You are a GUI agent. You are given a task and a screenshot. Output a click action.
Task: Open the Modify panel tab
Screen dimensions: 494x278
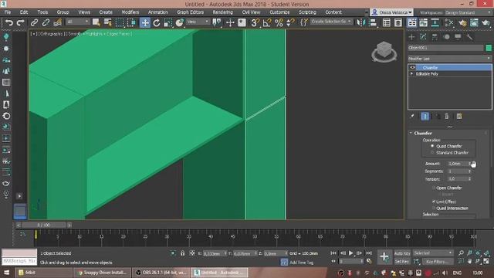click(423, 37)
